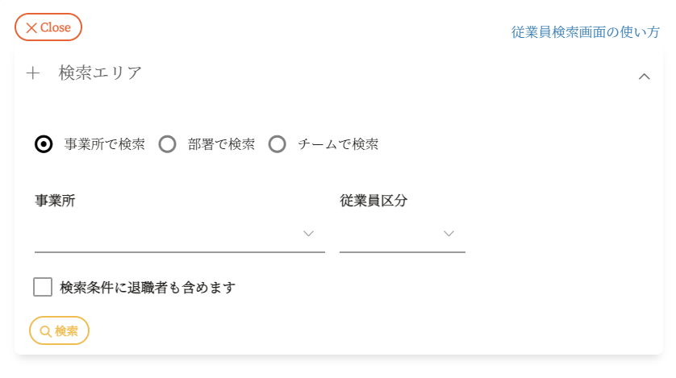Click the 事業所で検索 label text
This screenshot has height=378, width=676.
coord(104,144)
